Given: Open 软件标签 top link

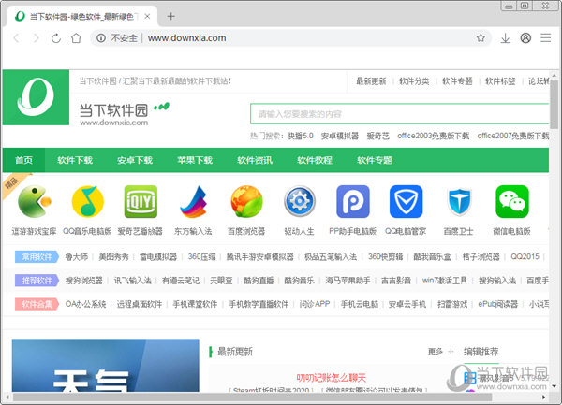Looking at the screenshot, I should click(x=500, y=81).
